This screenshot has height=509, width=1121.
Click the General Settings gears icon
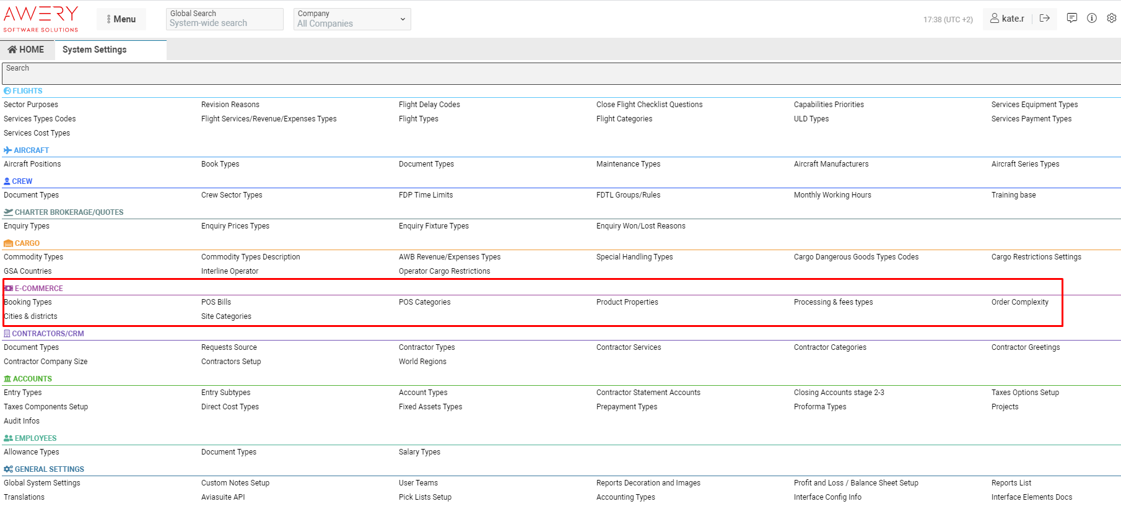8,469
